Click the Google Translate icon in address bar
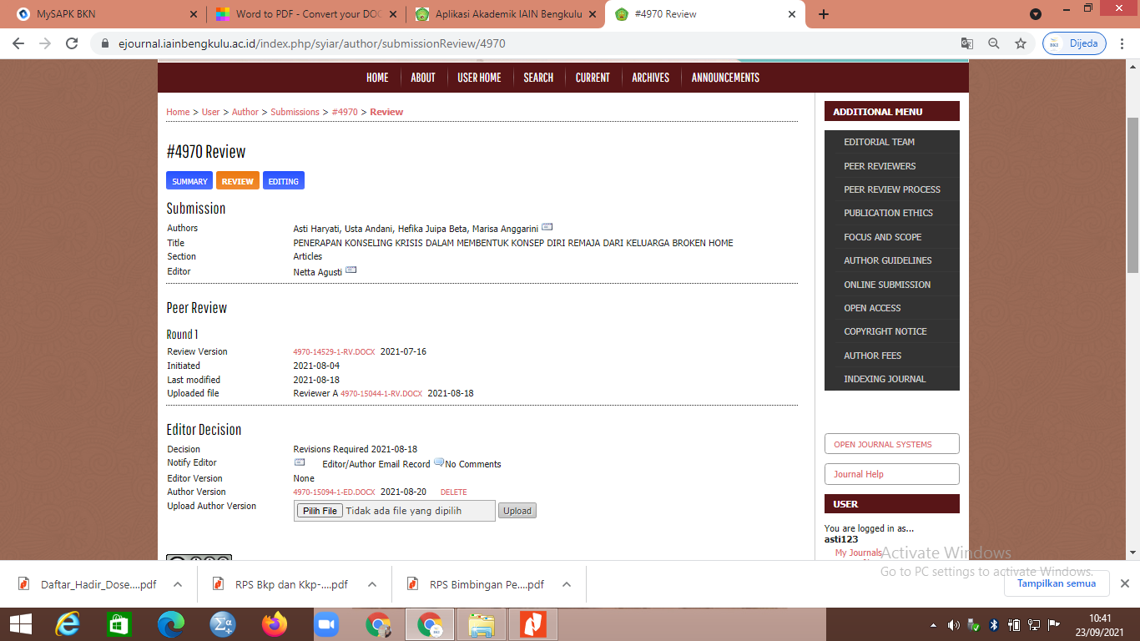Screen dimensions: 1140x641 pyautogui.click(x=966, y=43)
